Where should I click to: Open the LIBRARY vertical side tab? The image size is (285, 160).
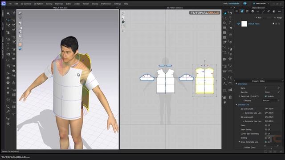(3, 14)
